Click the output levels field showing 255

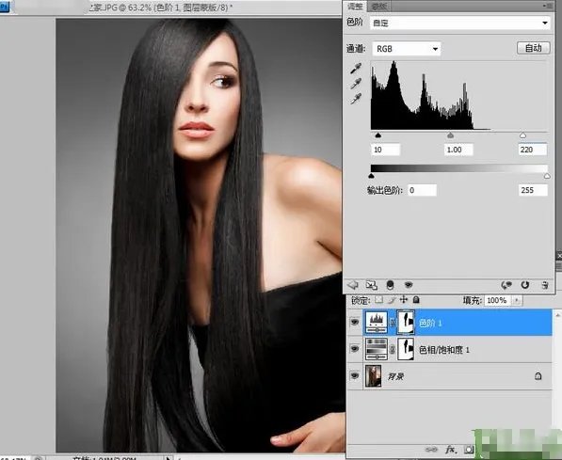(x=533, y=190)
